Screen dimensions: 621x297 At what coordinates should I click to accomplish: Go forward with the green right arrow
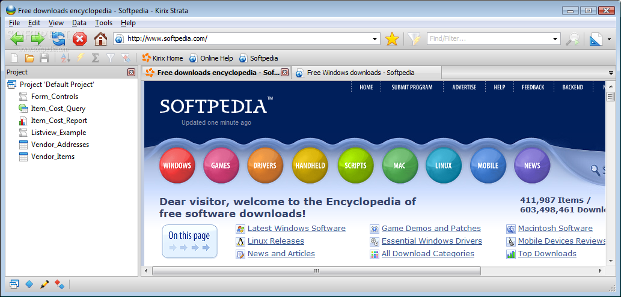38,39
